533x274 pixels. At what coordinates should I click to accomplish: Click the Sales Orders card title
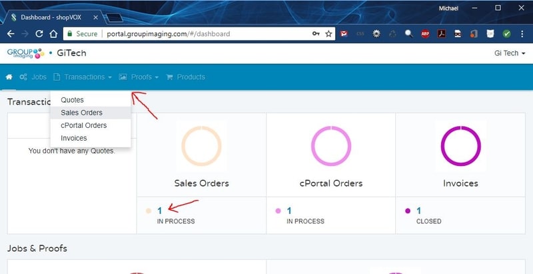tap(201, 183)
